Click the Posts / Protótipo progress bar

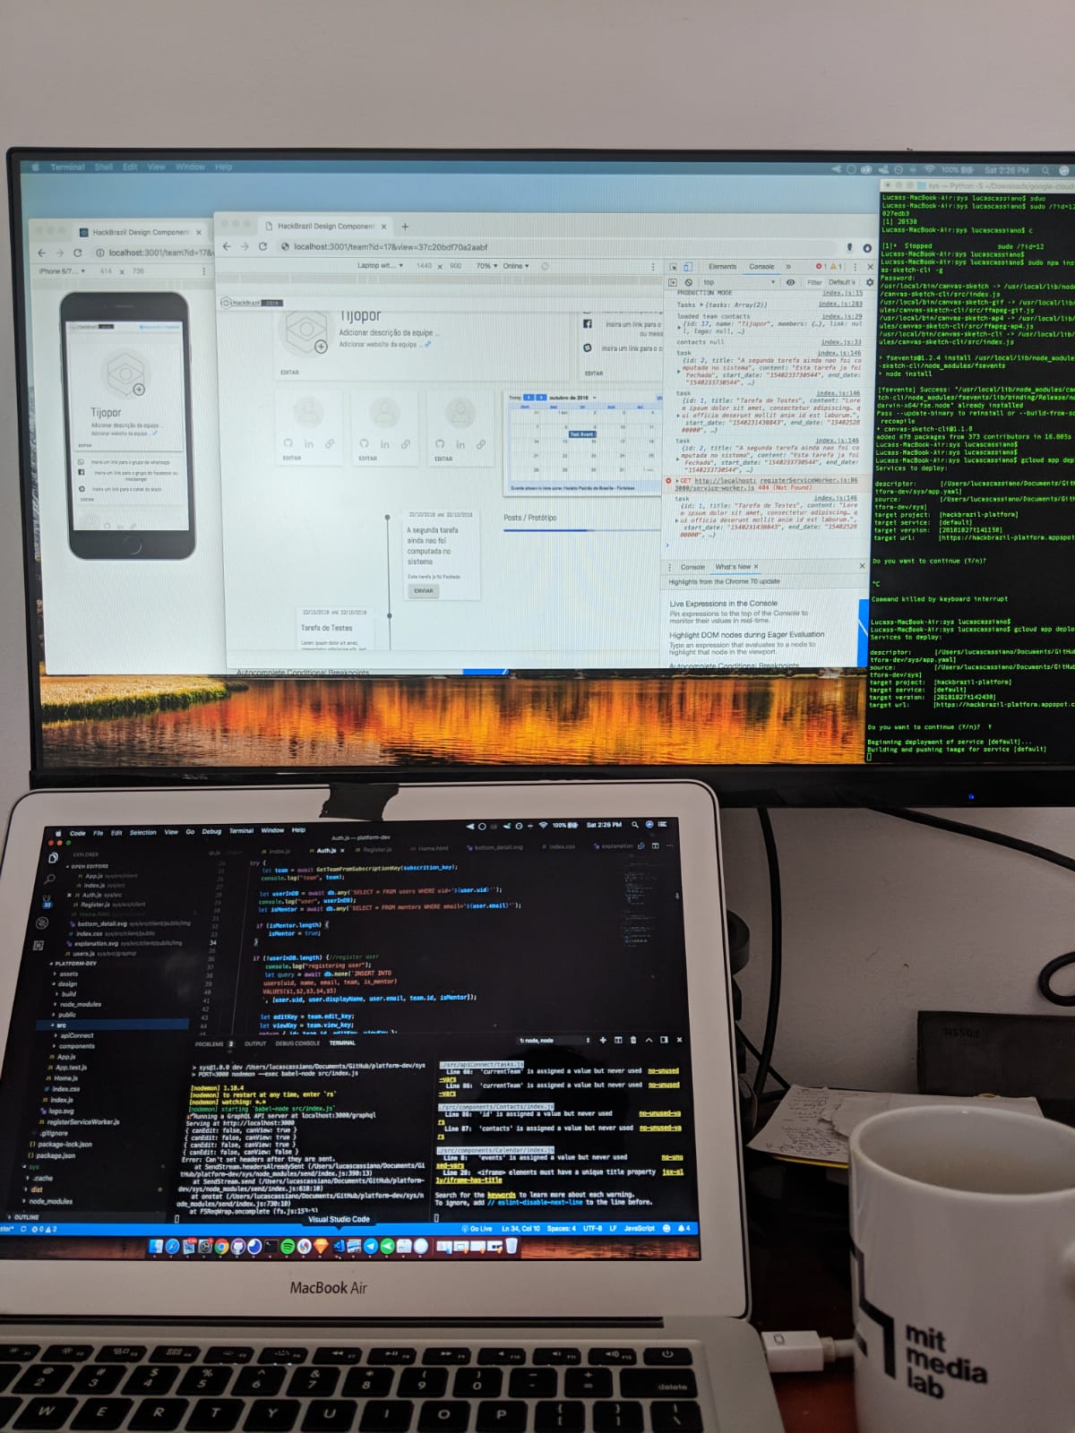[x=582, y=530]
